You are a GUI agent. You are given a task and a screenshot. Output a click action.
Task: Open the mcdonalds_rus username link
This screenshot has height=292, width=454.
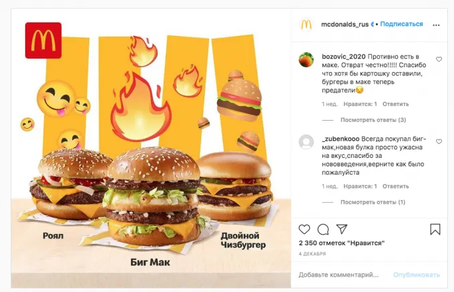[x=345, y=24]
